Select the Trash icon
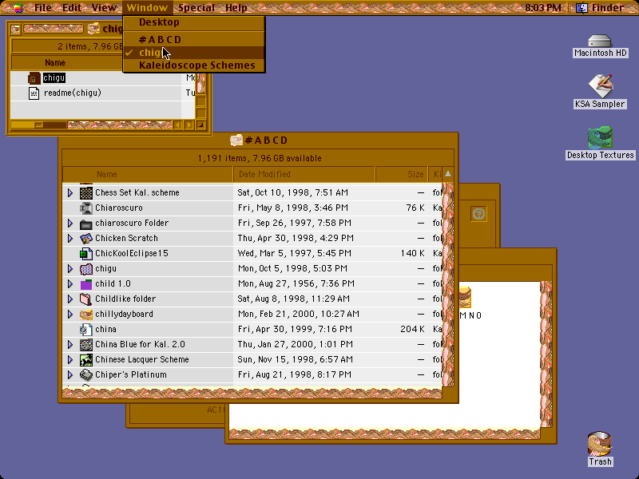 [600, 444]
